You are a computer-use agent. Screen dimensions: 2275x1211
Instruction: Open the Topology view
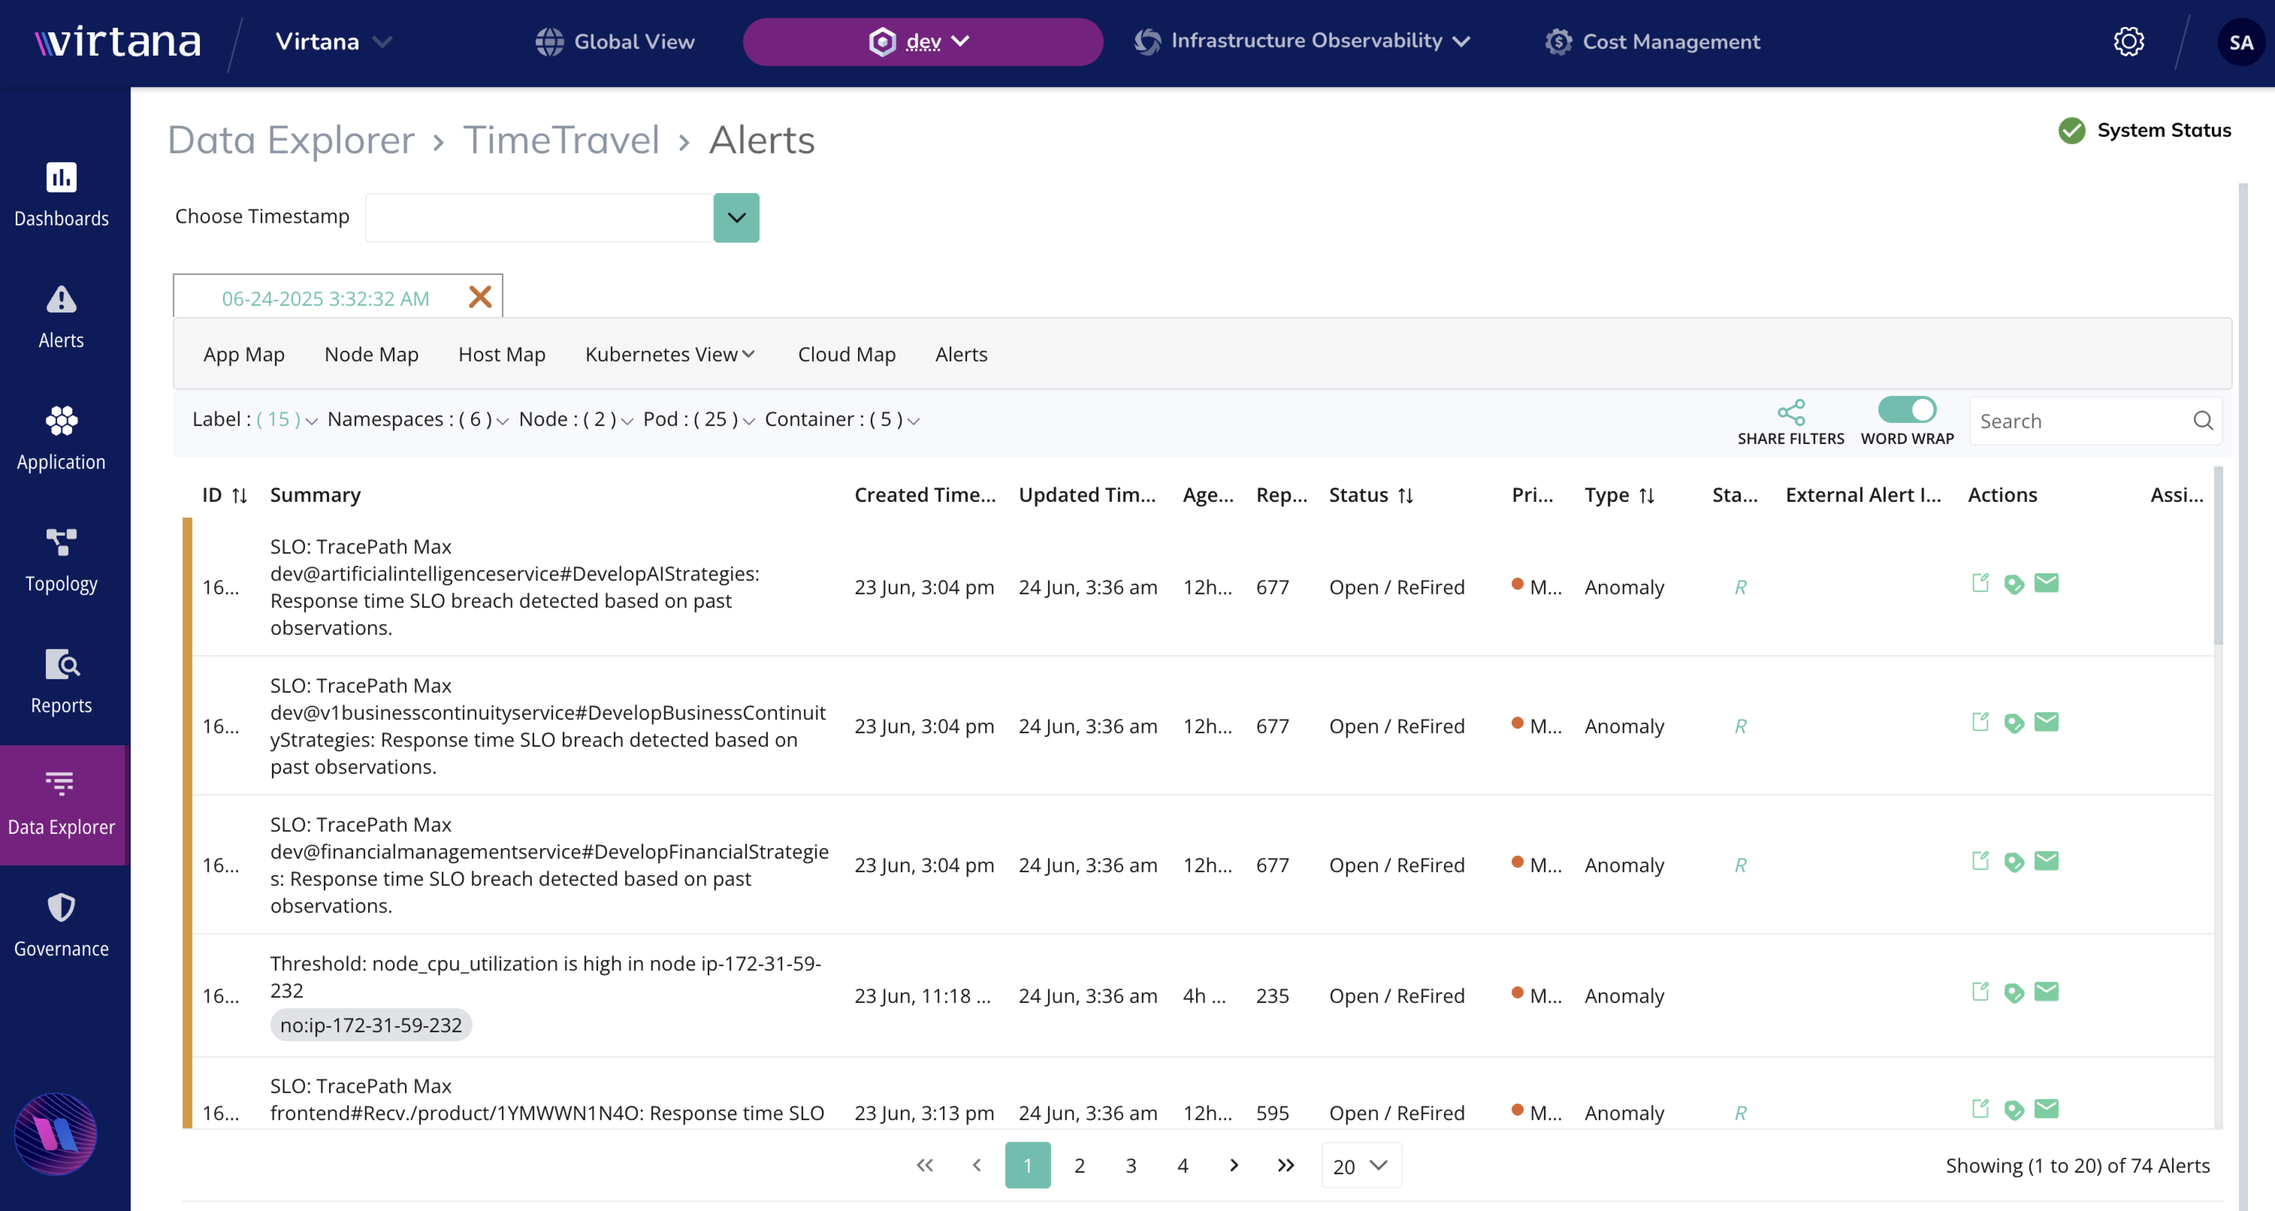point(61,561)
